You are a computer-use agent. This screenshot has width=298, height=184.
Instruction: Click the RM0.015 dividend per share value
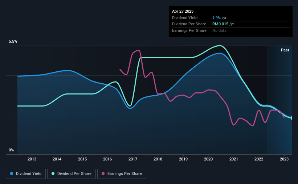(x=220, y=24)
